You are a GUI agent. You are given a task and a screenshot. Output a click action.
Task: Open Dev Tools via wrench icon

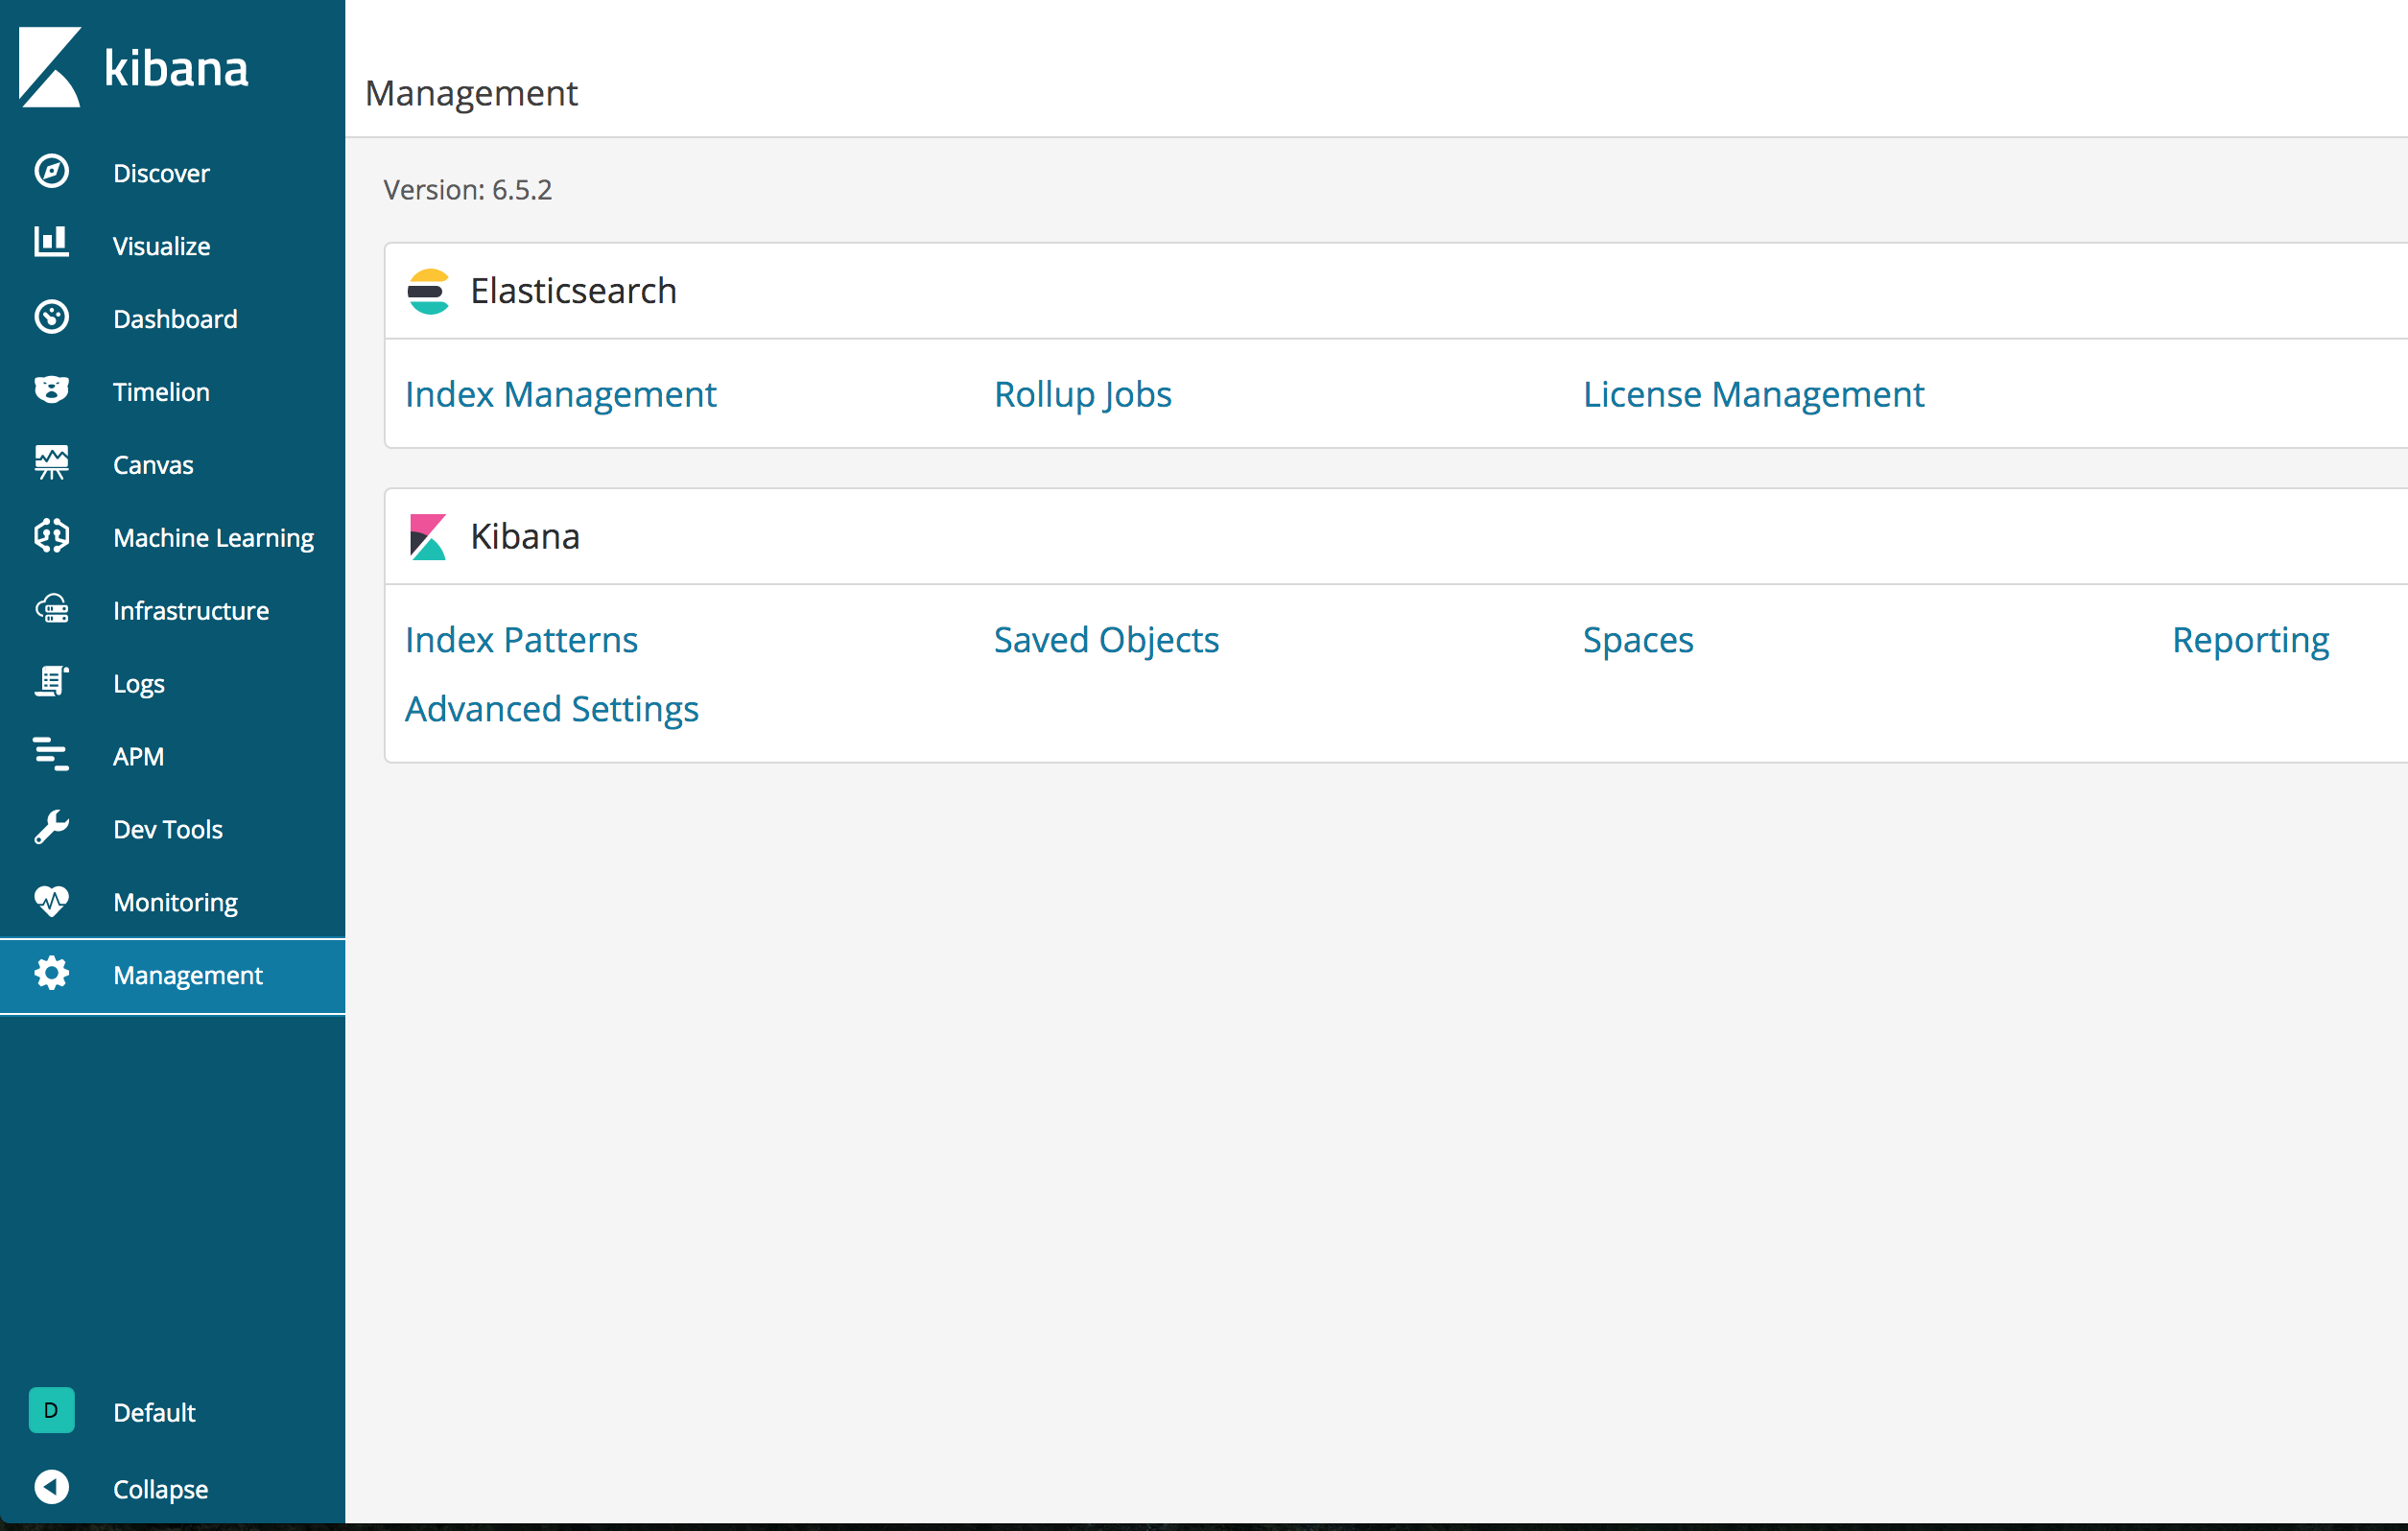(x=51, y=828)
